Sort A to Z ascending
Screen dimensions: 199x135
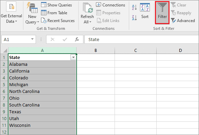click(x=134, y=7)
